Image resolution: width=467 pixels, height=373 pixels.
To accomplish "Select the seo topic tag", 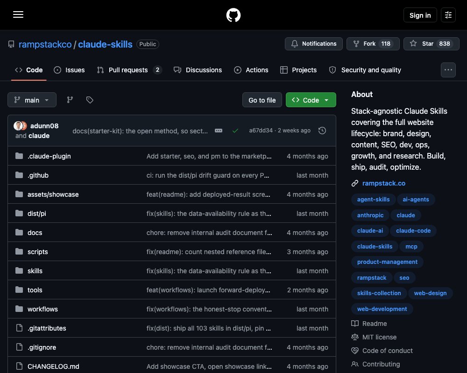I will coord(404,277).
